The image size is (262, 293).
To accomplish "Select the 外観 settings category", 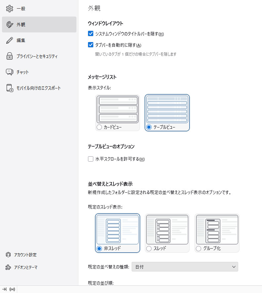I will point(39,24).
